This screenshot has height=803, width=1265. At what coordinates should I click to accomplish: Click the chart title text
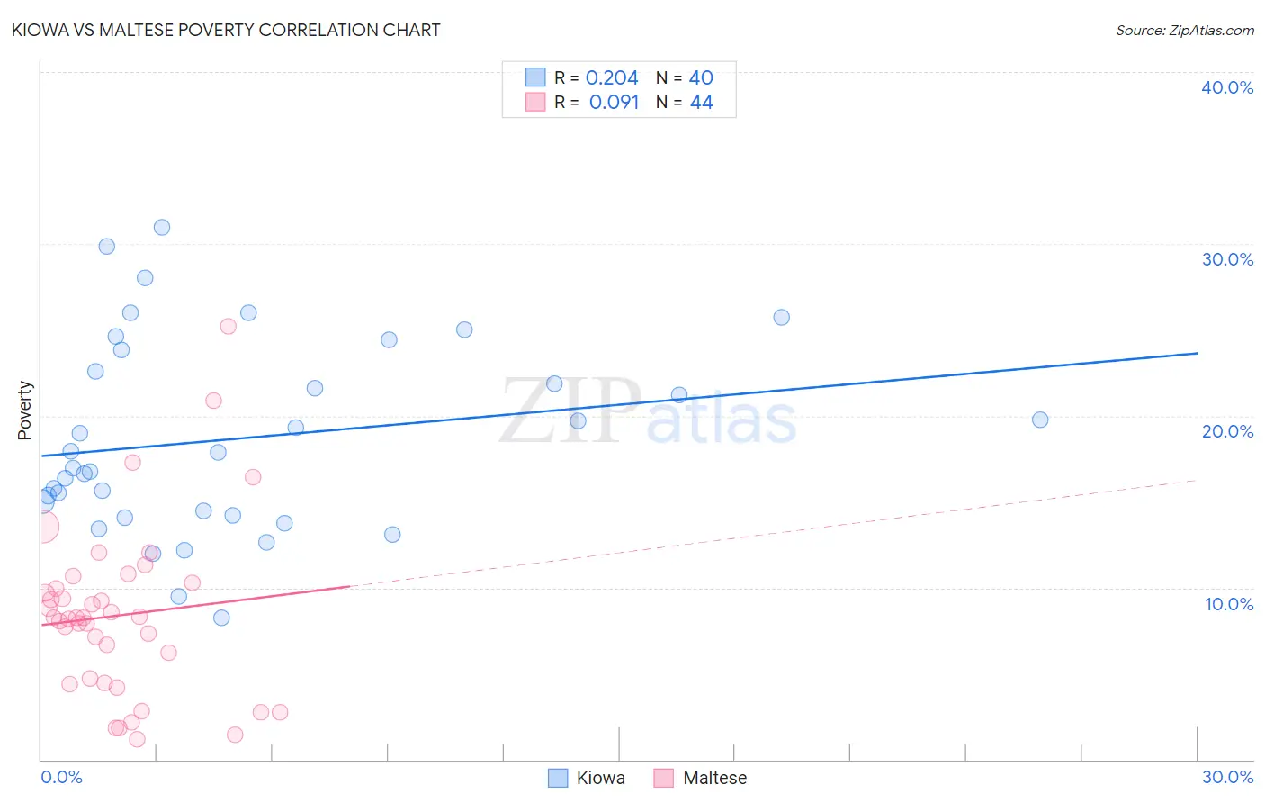point(226,30)
